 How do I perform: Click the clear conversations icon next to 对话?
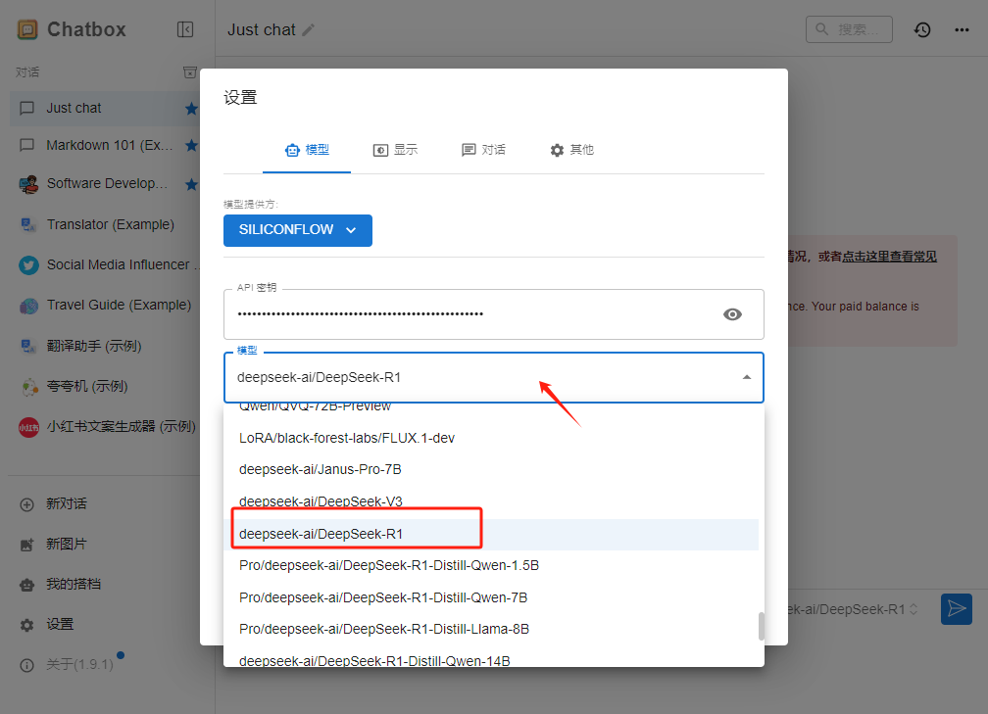point(190,72)
